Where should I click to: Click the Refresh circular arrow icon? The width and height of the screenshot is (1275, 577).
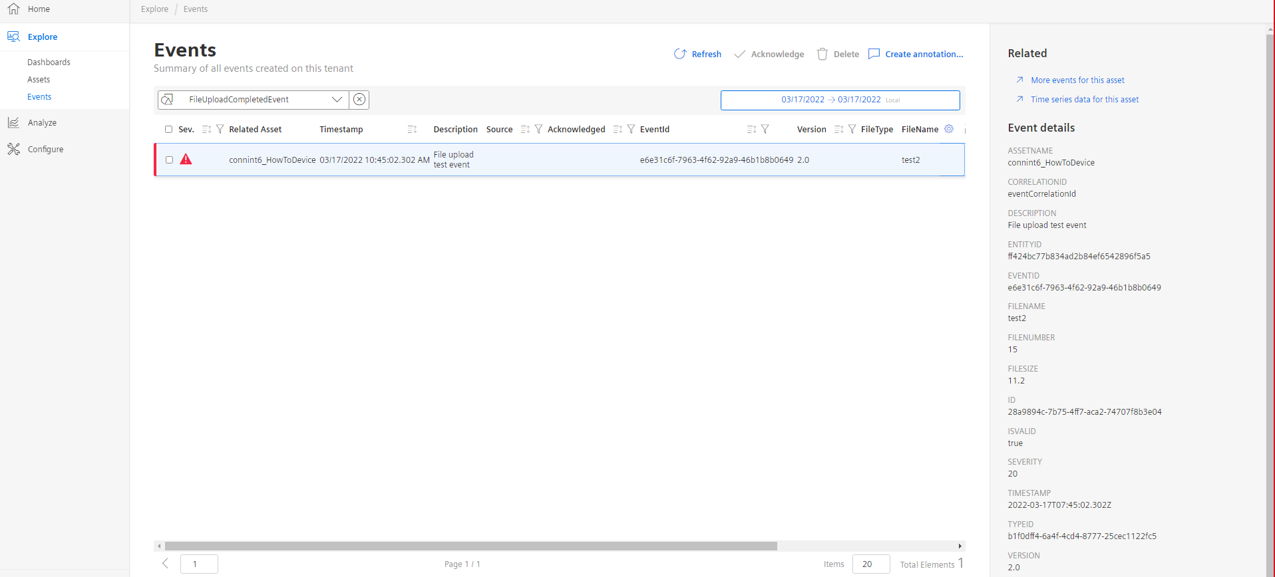(x=680, y=55)
